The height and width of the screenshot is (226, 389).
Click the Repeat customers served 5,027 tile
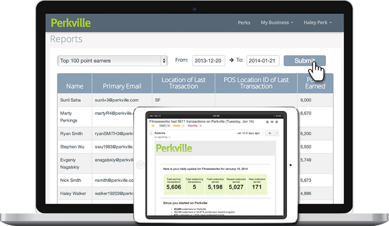[236, 184]
